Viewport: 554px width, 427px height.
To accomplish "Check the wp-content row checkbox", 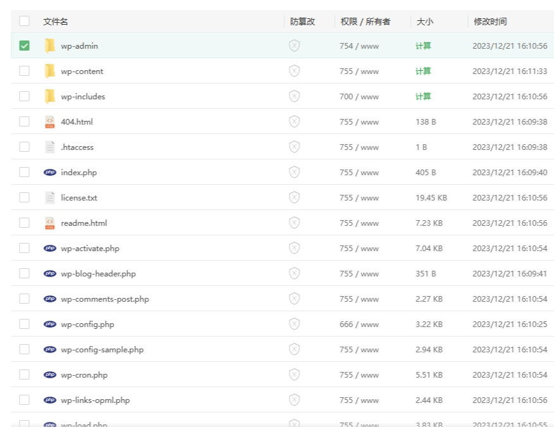I will [25, 71].
